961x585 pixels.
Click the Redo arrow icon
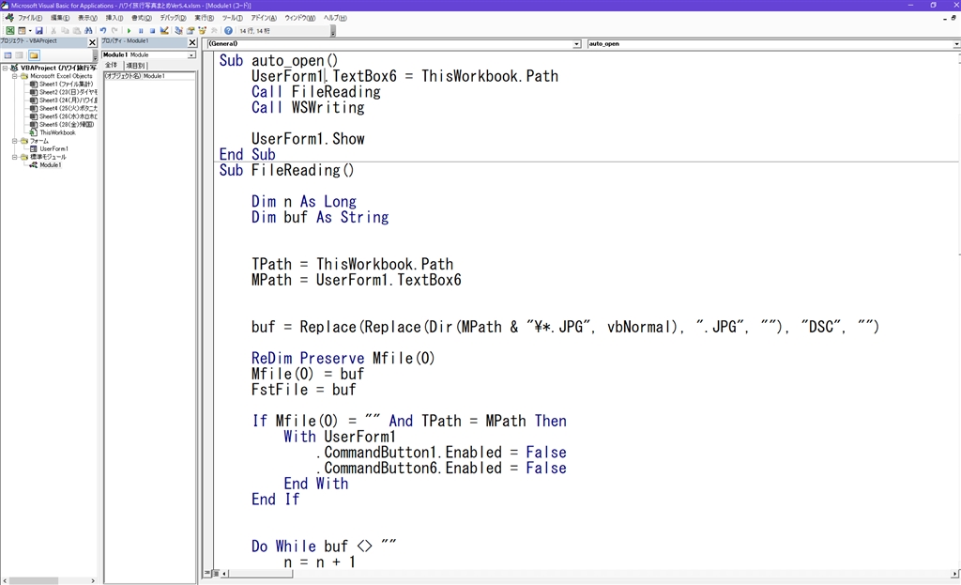point(114,31)
